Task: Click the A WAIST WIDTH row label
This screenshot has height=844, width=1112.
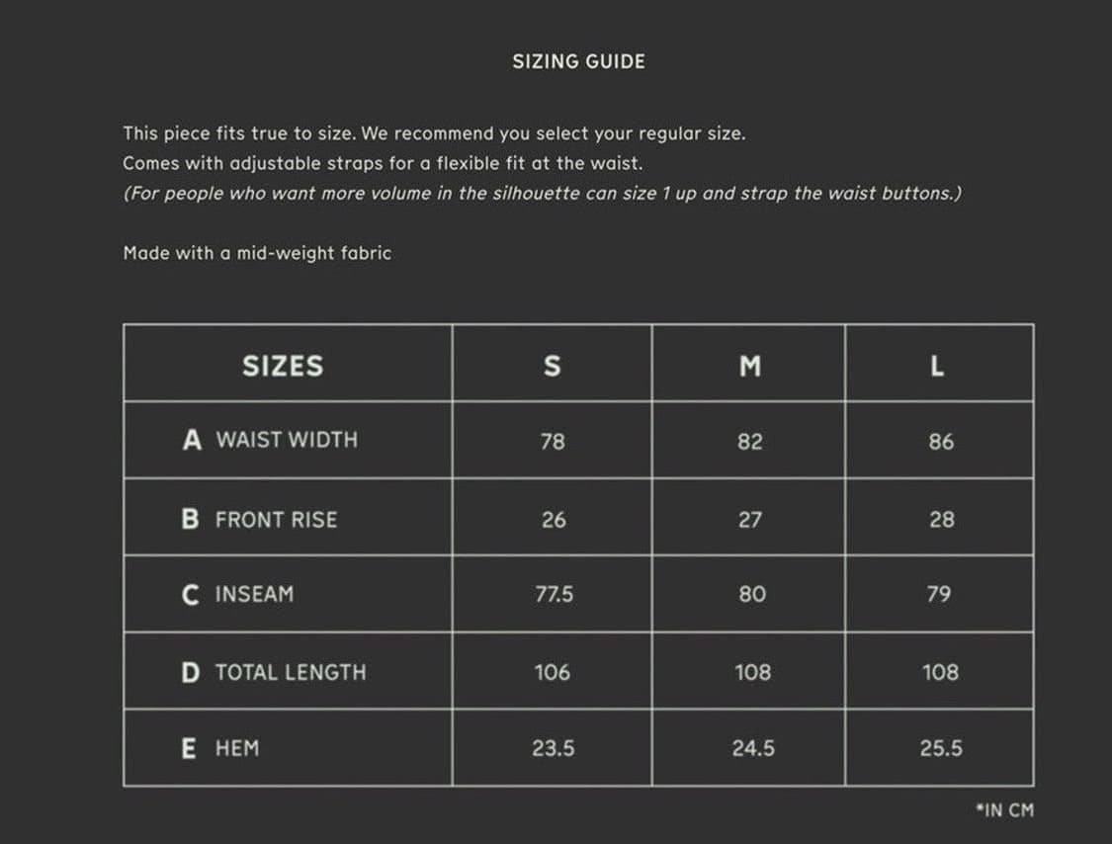Action: pyautogui.click(x=271, y=440)
